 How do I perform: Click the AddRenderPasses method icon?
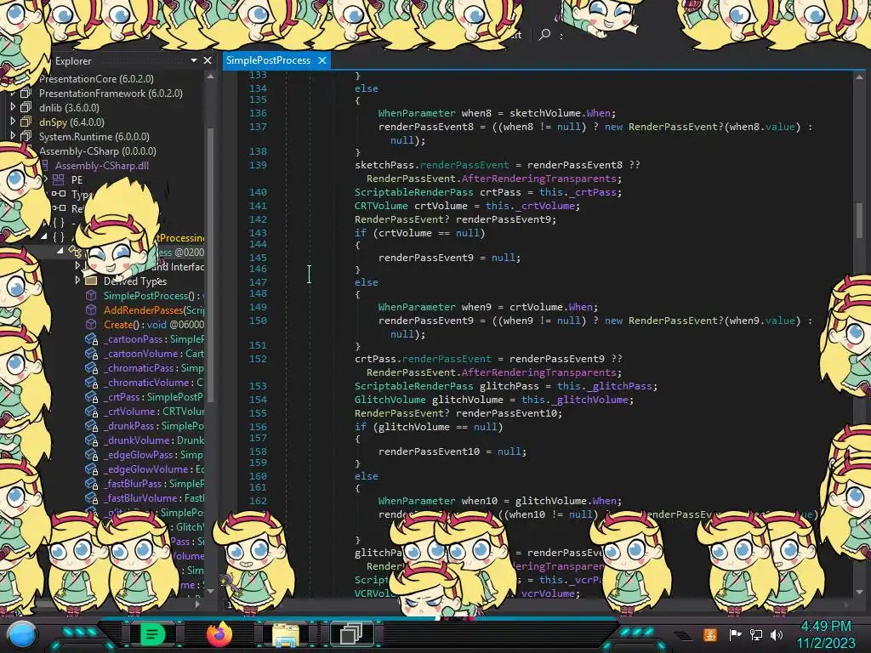[91, 309]
